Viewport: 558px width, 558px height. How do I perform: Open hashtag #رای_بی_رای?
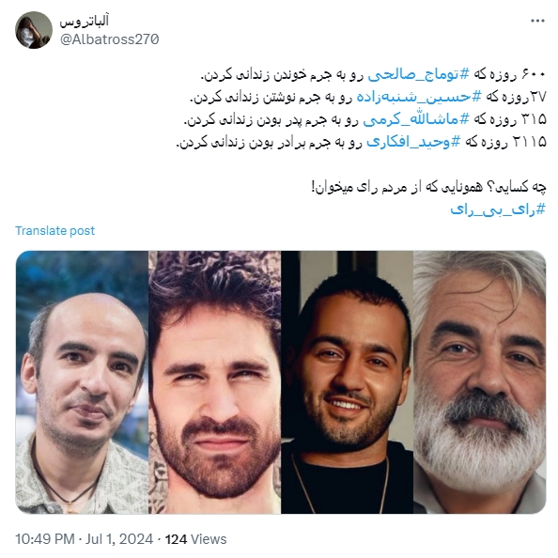498,209
